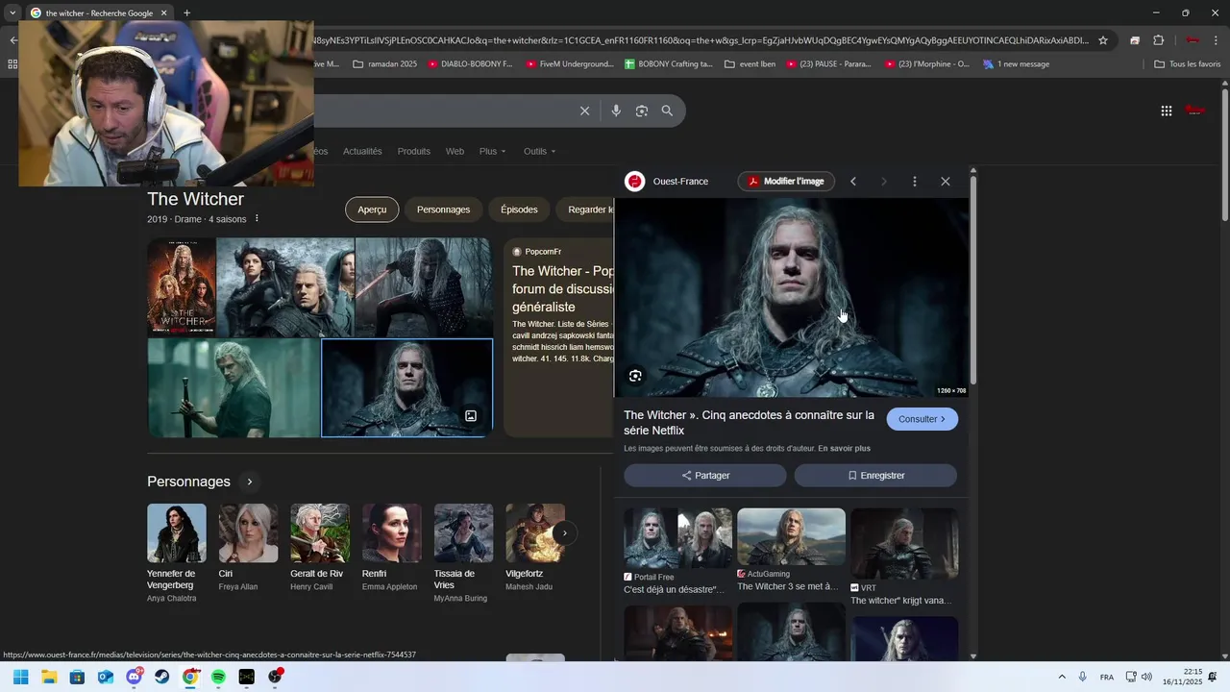Image resolution: width=1230 pixels, height=692 pixels.
Task: Open the taskbar volume control
Action: pyautogui.click(x=1146, y=677)
